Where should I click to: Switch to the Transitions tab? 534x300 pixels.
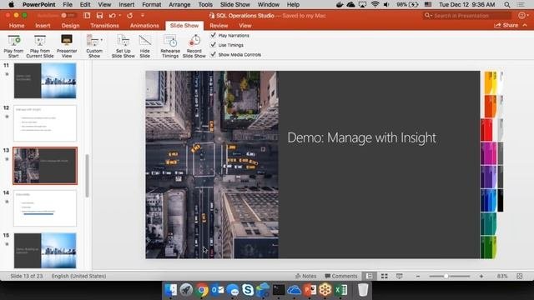pos(104,26)
